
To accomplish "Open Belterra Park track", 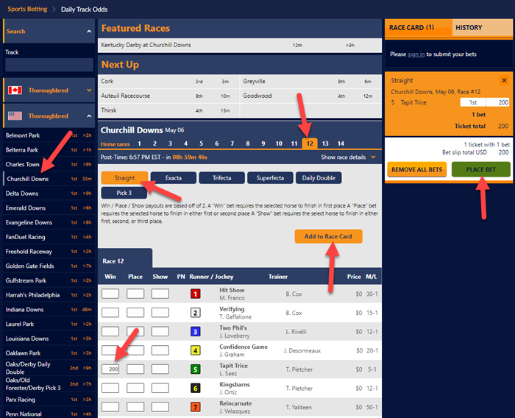I will tap(49, 149).
